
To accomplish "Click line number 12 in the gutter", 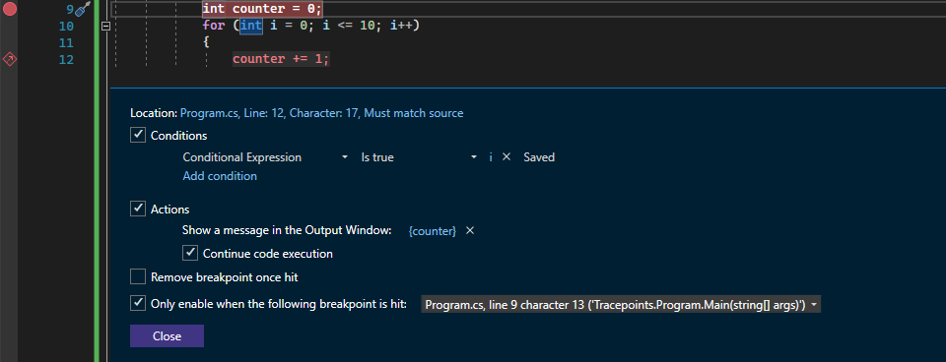I will 66,60.
